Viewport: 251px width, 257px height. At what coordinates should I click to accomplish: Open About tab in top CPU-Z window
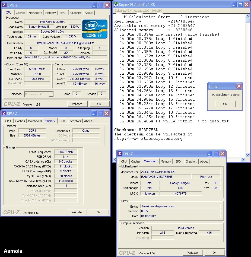tap(89, 13)
